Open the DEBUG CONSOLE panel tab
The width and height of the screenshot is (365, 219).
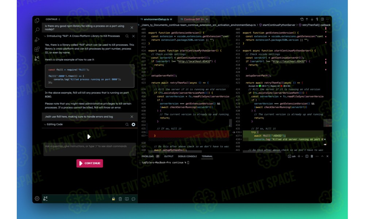coord(187,156)
